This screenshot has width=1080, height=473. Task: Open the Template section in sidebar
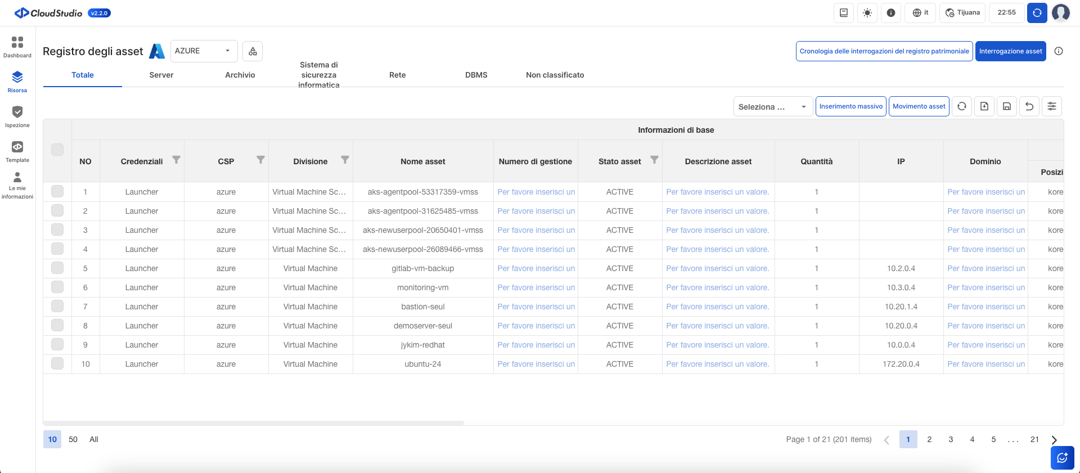pyautogui.click(x=17, y=151)
